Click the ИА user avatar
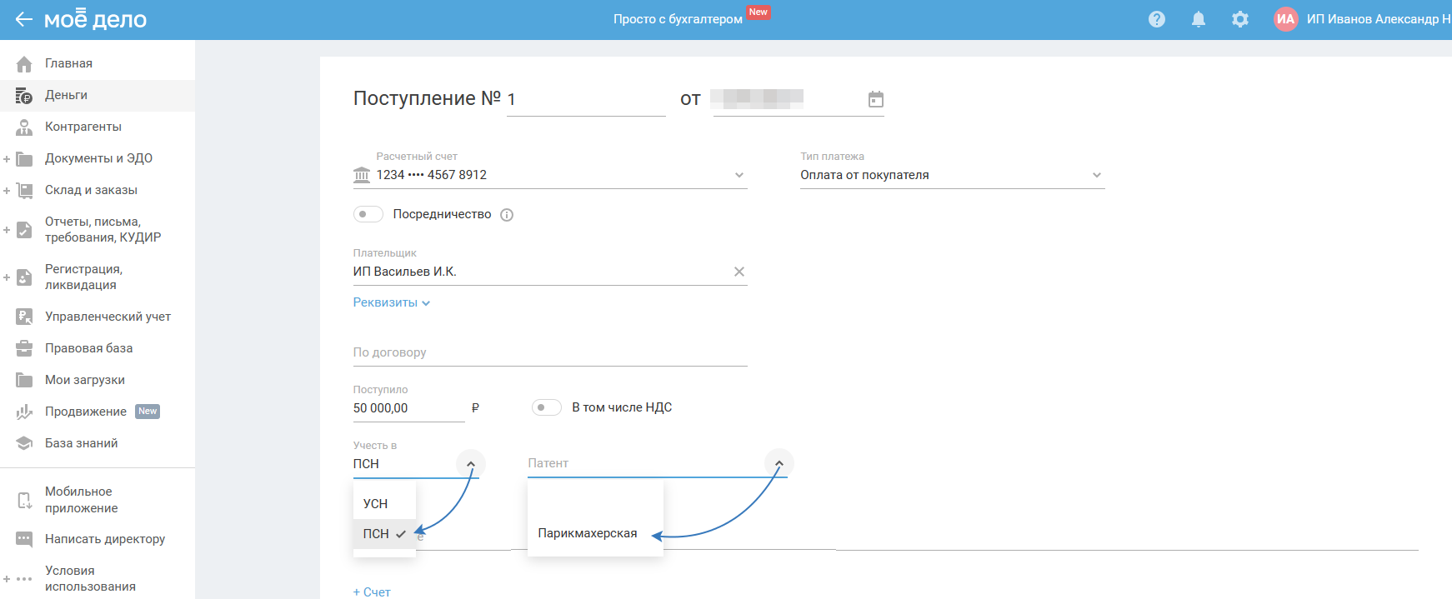 pyautogui.click(x=1285, y=19)
